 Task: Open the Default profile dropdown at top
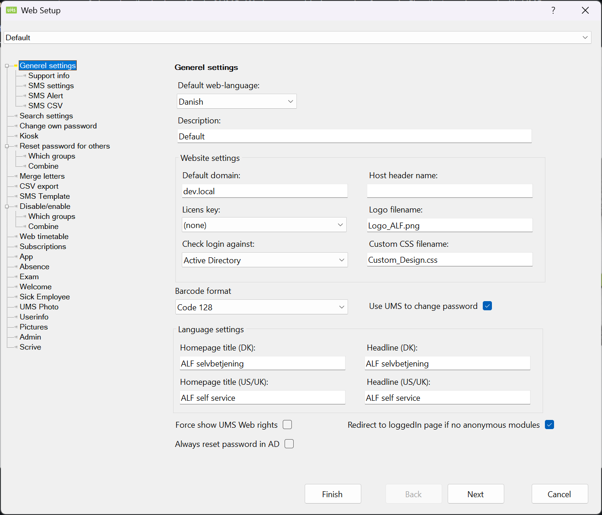tap(585, 37)
